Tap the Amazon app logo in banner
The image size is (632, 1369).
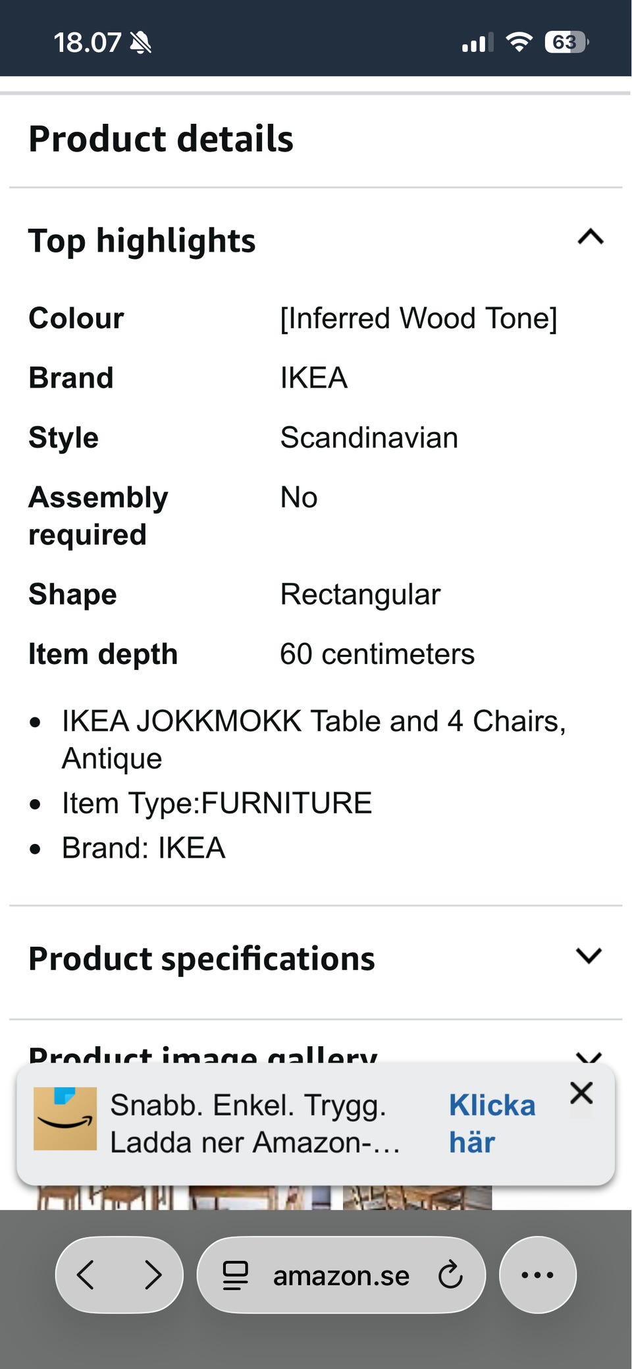tap(65, 1119)
